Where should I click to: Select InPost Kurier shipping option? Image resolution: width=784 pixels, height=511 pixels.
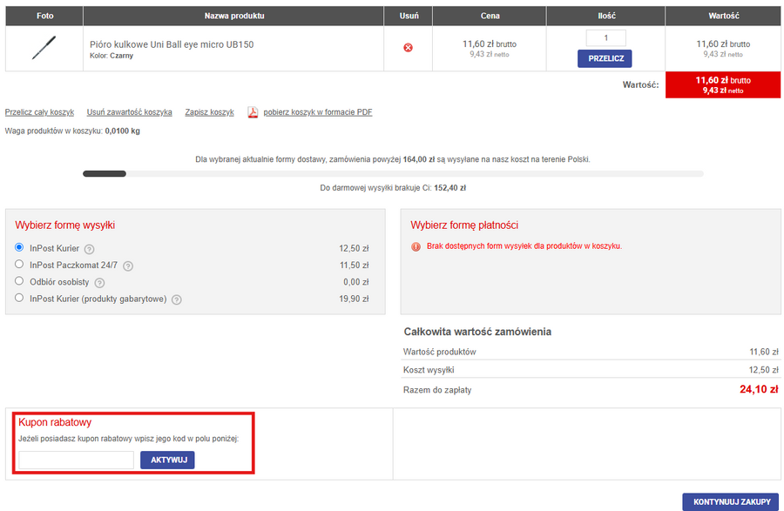(x=19, y=248)
